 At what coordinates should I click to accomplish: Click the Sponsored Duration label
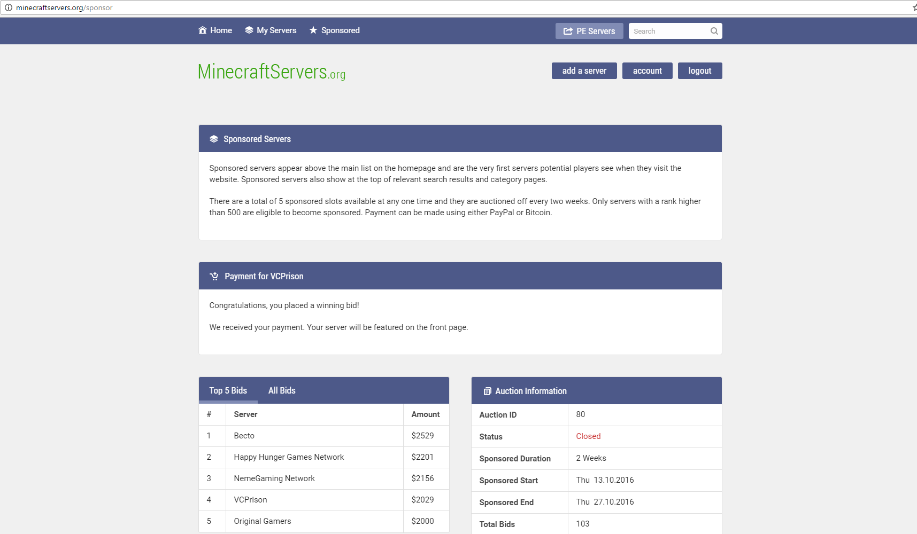[515, 459]
